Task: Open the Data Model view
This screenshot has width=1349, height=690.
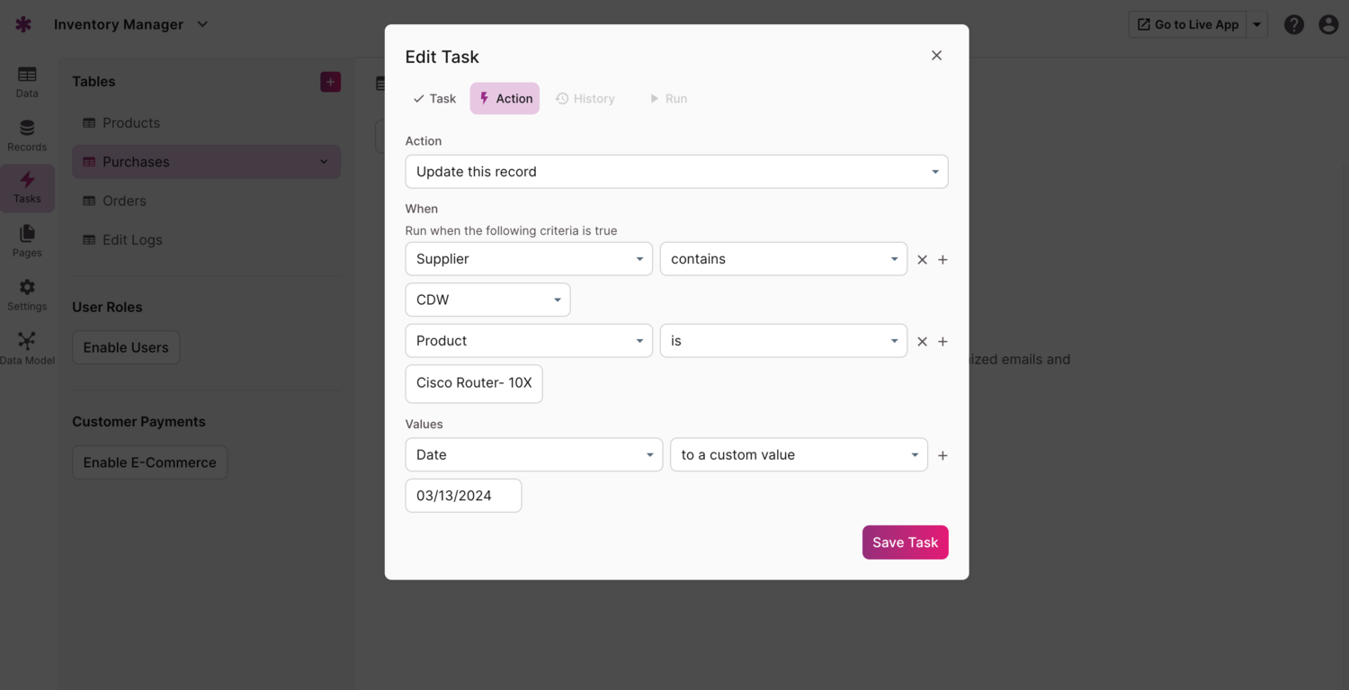Action: pyautogui.click(x=27, y=348)
